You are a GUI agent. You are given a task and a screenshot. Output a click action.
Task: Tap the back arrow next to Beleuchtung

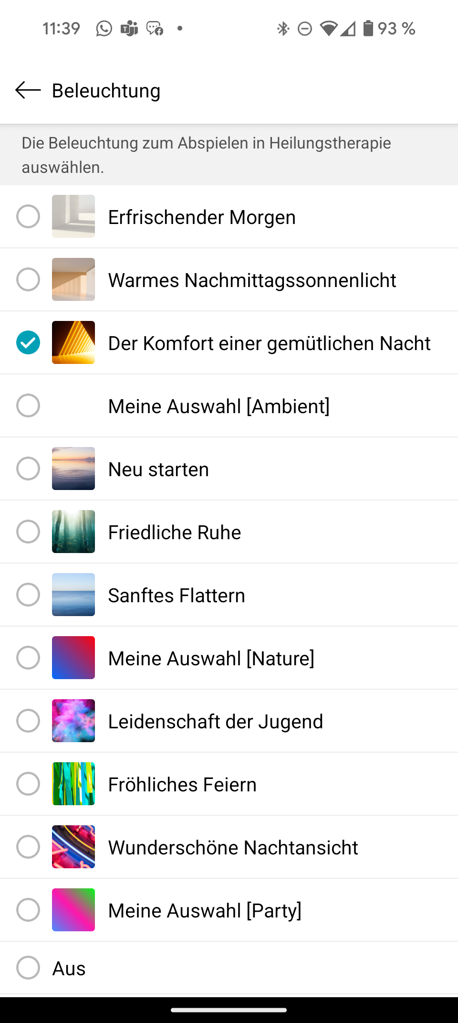point(28,90)
